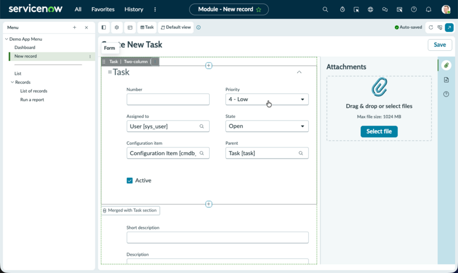Screen dimensions: 458x273
Task: Click the ServiceNow logo
Action: click(35, 9)
